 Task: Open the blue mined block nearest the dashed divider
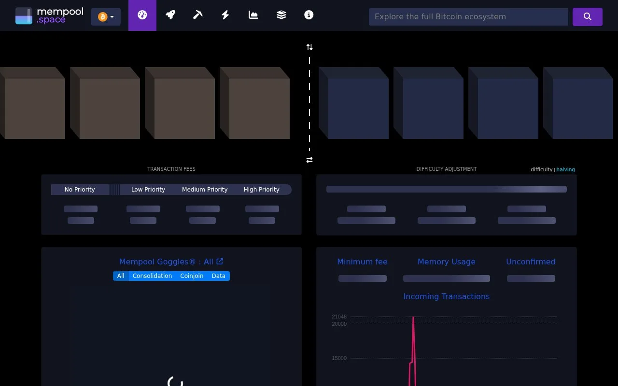pyautogui.click(x=353, y=103)
